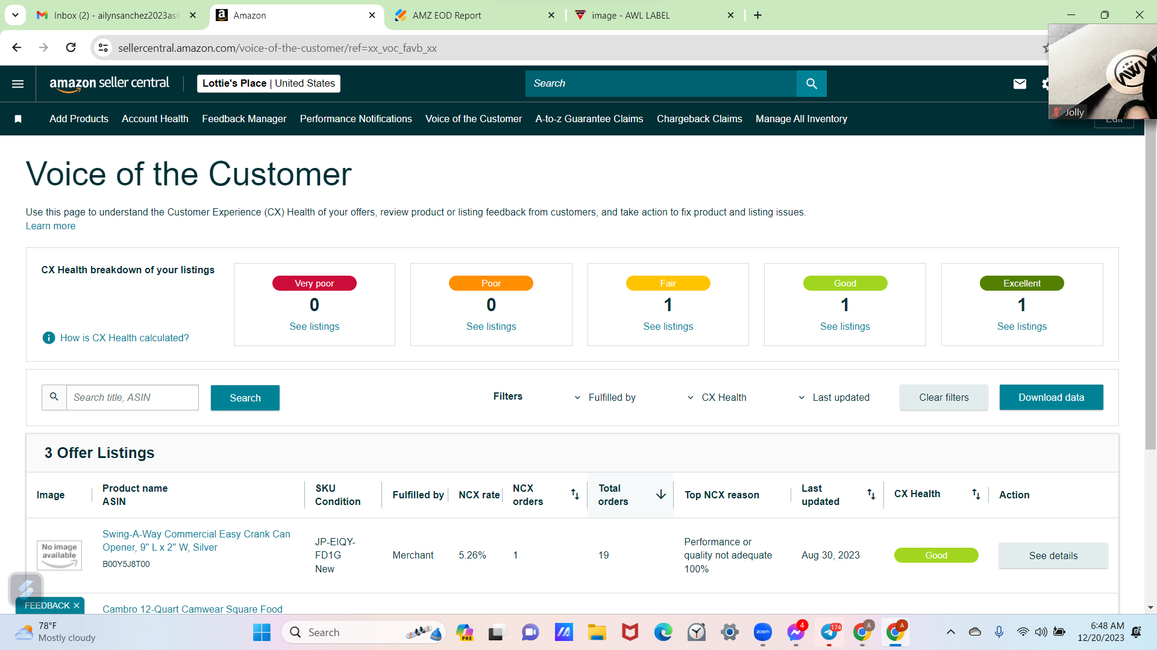Click the Windows Start button

(262, 633)
